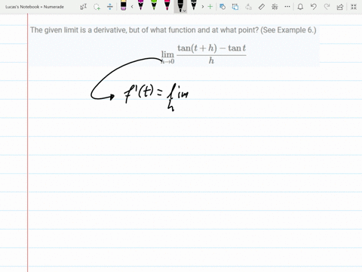Undo the last ink stroke
Screen dimensions: 362x272
(313, 7)
